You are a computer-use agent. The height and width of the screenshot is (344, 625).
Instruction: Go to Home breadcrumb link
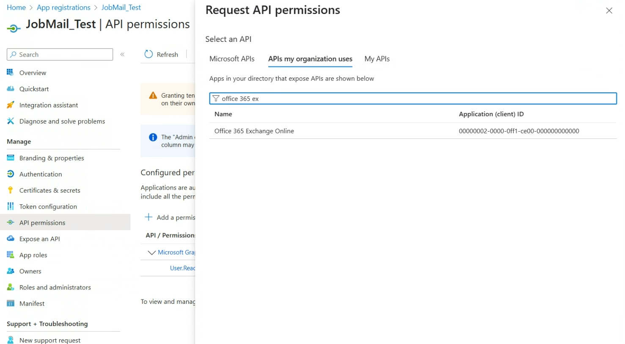(16, 8)
